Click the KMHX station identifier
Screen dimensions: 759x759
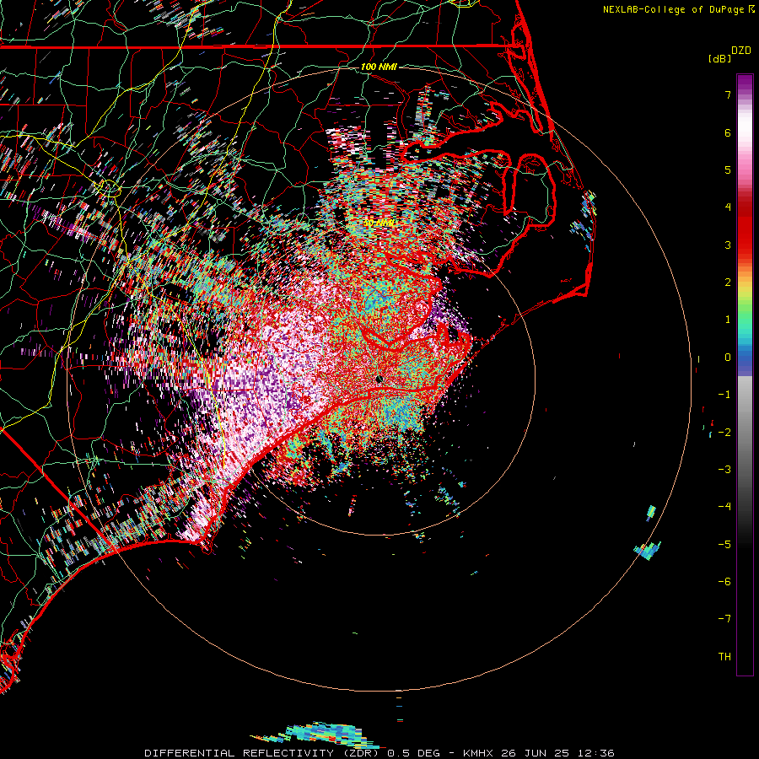click(478, 753)
